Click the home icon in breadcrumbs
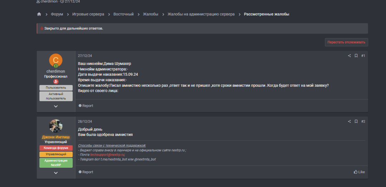Image resolution: width=386 pixels, height=187 pixels. pyautogui.click(x=39, y=14)
